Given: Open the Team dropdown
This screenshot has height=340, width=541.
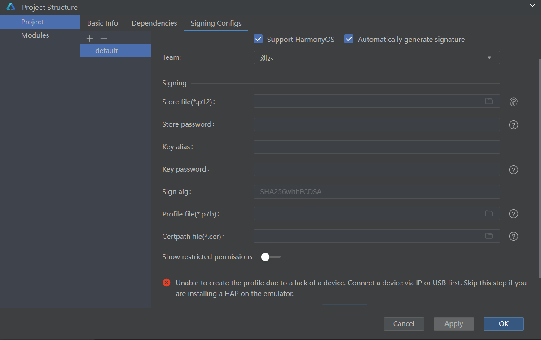Looking at the screenshot, I should point(377,57).
